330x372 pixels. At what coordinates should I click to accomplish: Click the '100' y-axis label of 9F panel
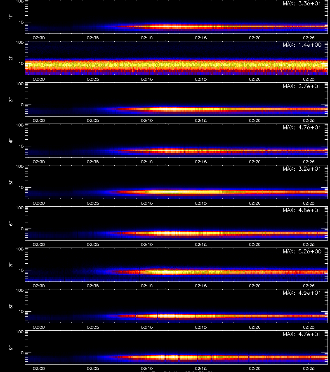coord(20,332)
